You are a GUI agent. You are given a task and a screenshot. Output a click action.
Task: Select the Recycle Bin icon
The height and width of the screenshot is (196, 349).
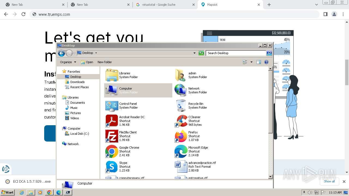(181, 106)
